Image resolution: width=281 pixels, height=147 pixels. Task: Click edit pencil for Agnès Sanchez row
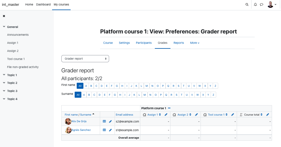click(x=110, y=130)
